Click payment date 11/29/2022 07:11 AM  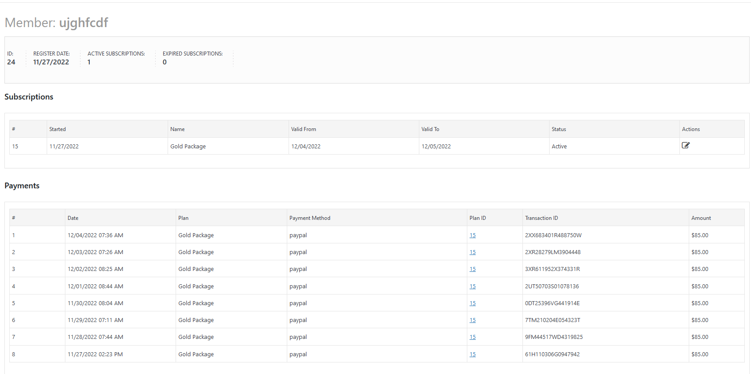pos(95,320)
